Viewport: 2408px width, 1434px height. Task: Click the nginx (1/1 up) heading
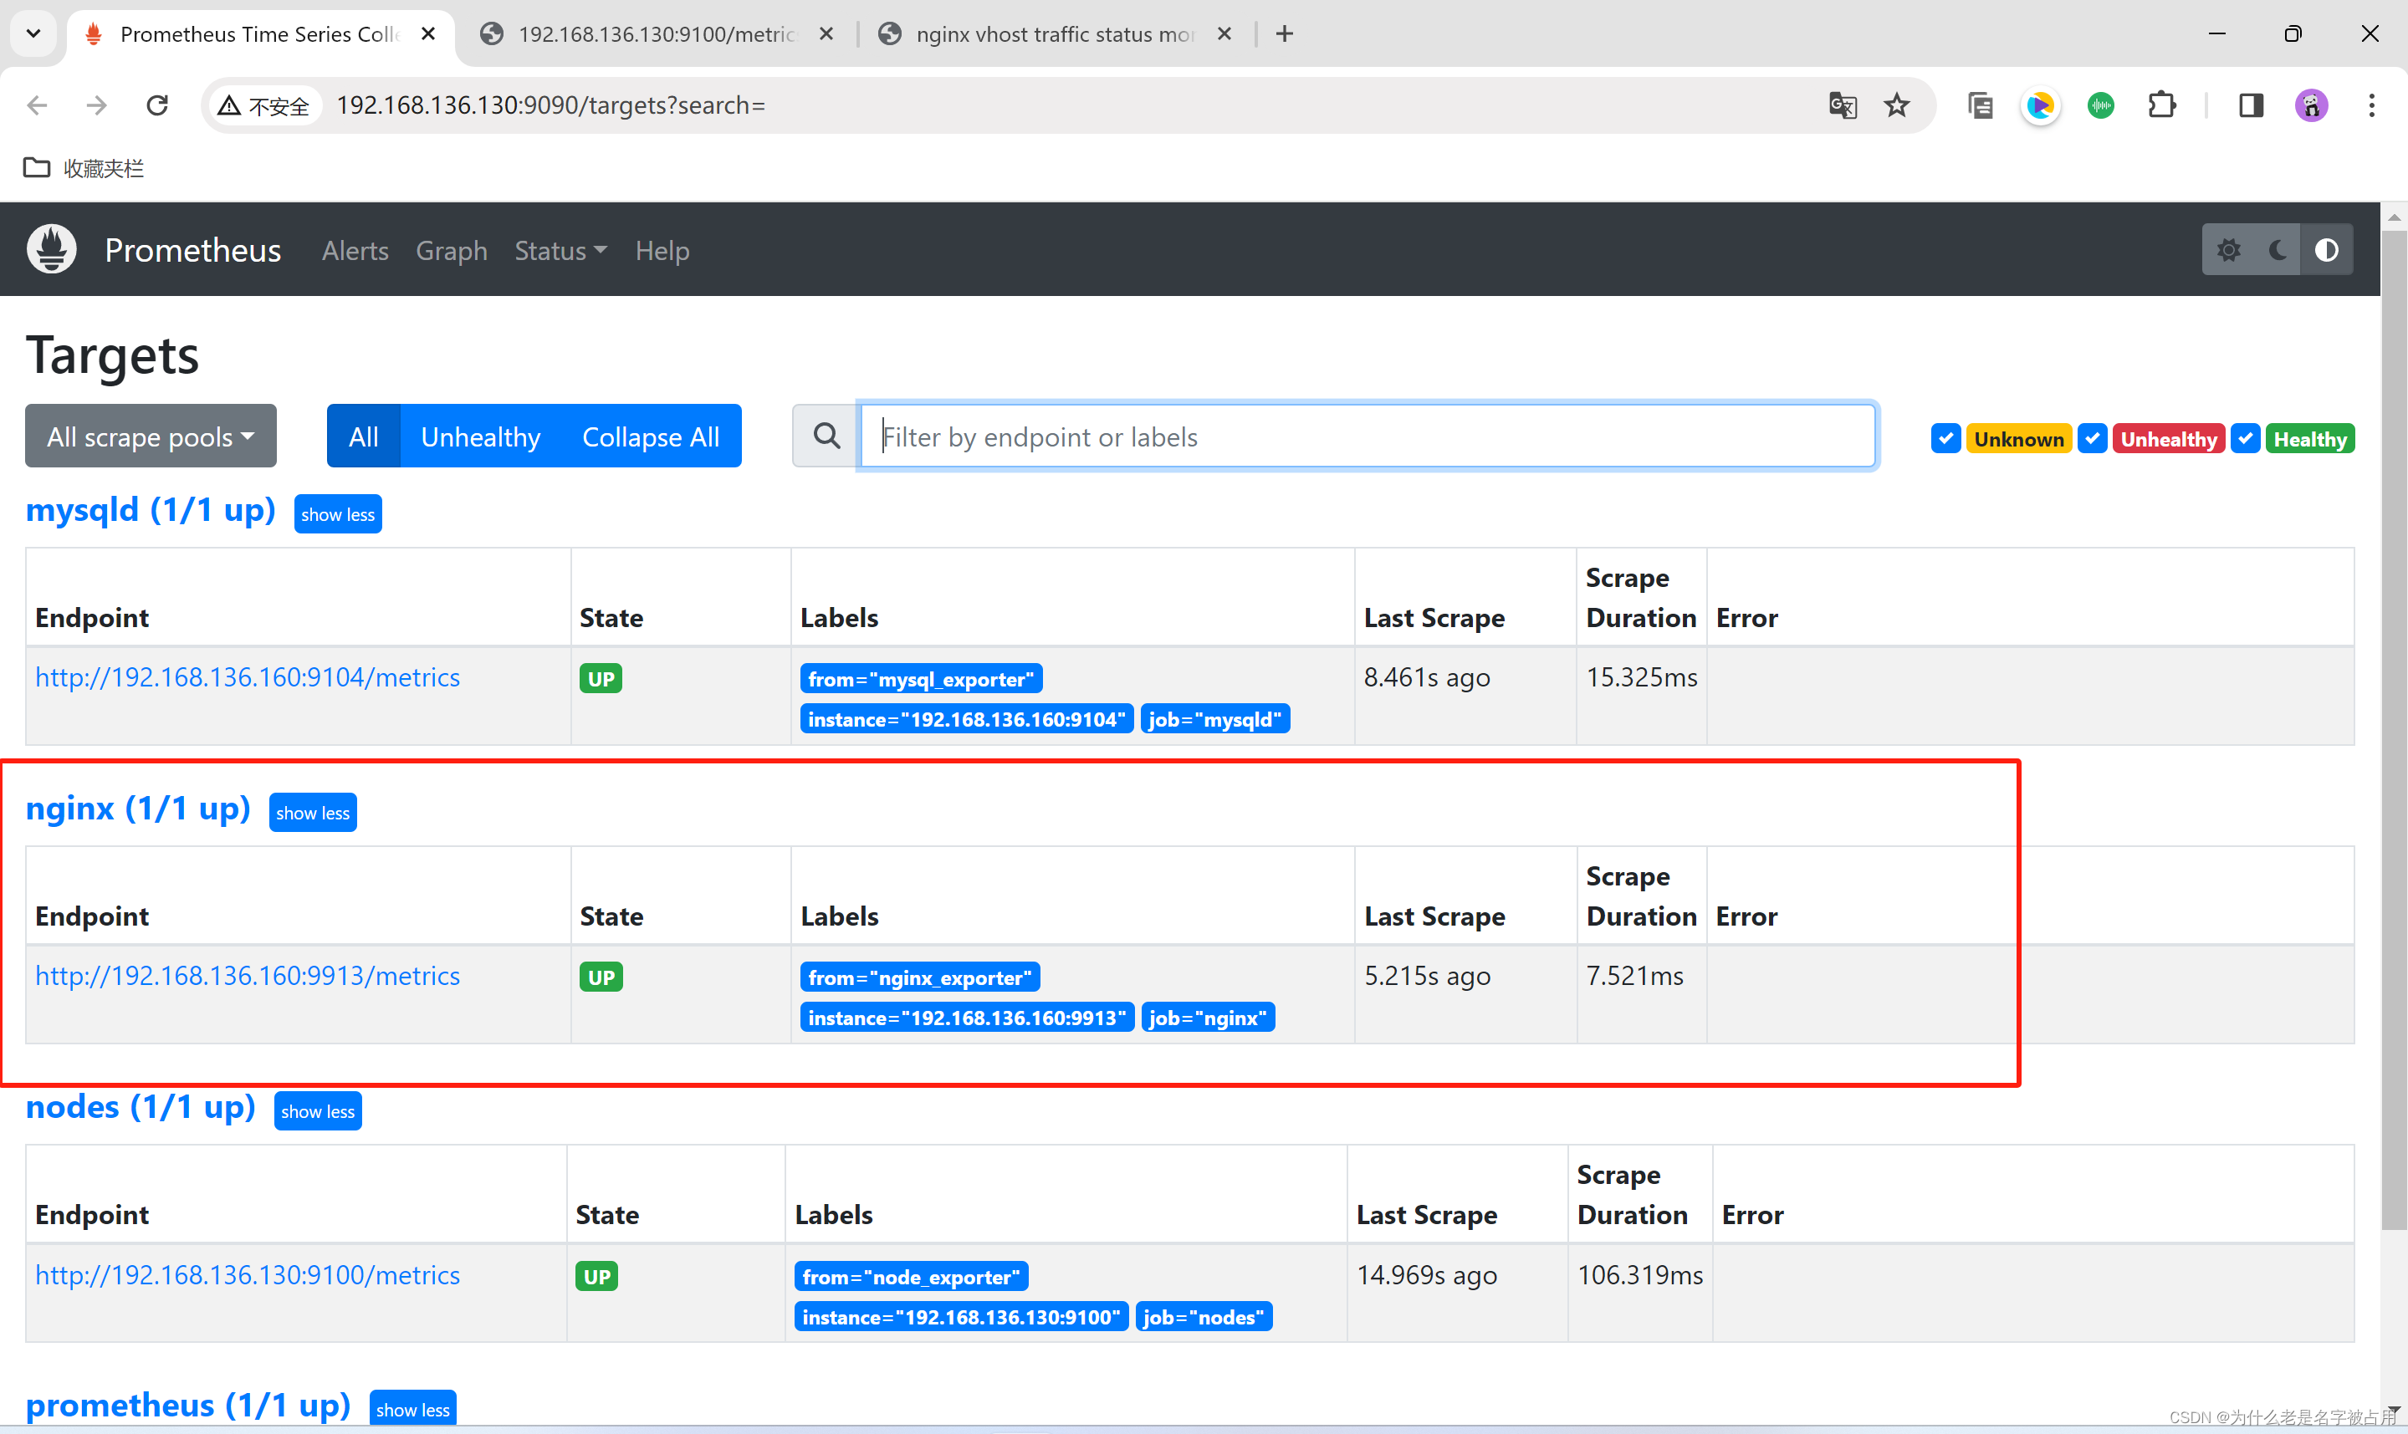[138, 808]
